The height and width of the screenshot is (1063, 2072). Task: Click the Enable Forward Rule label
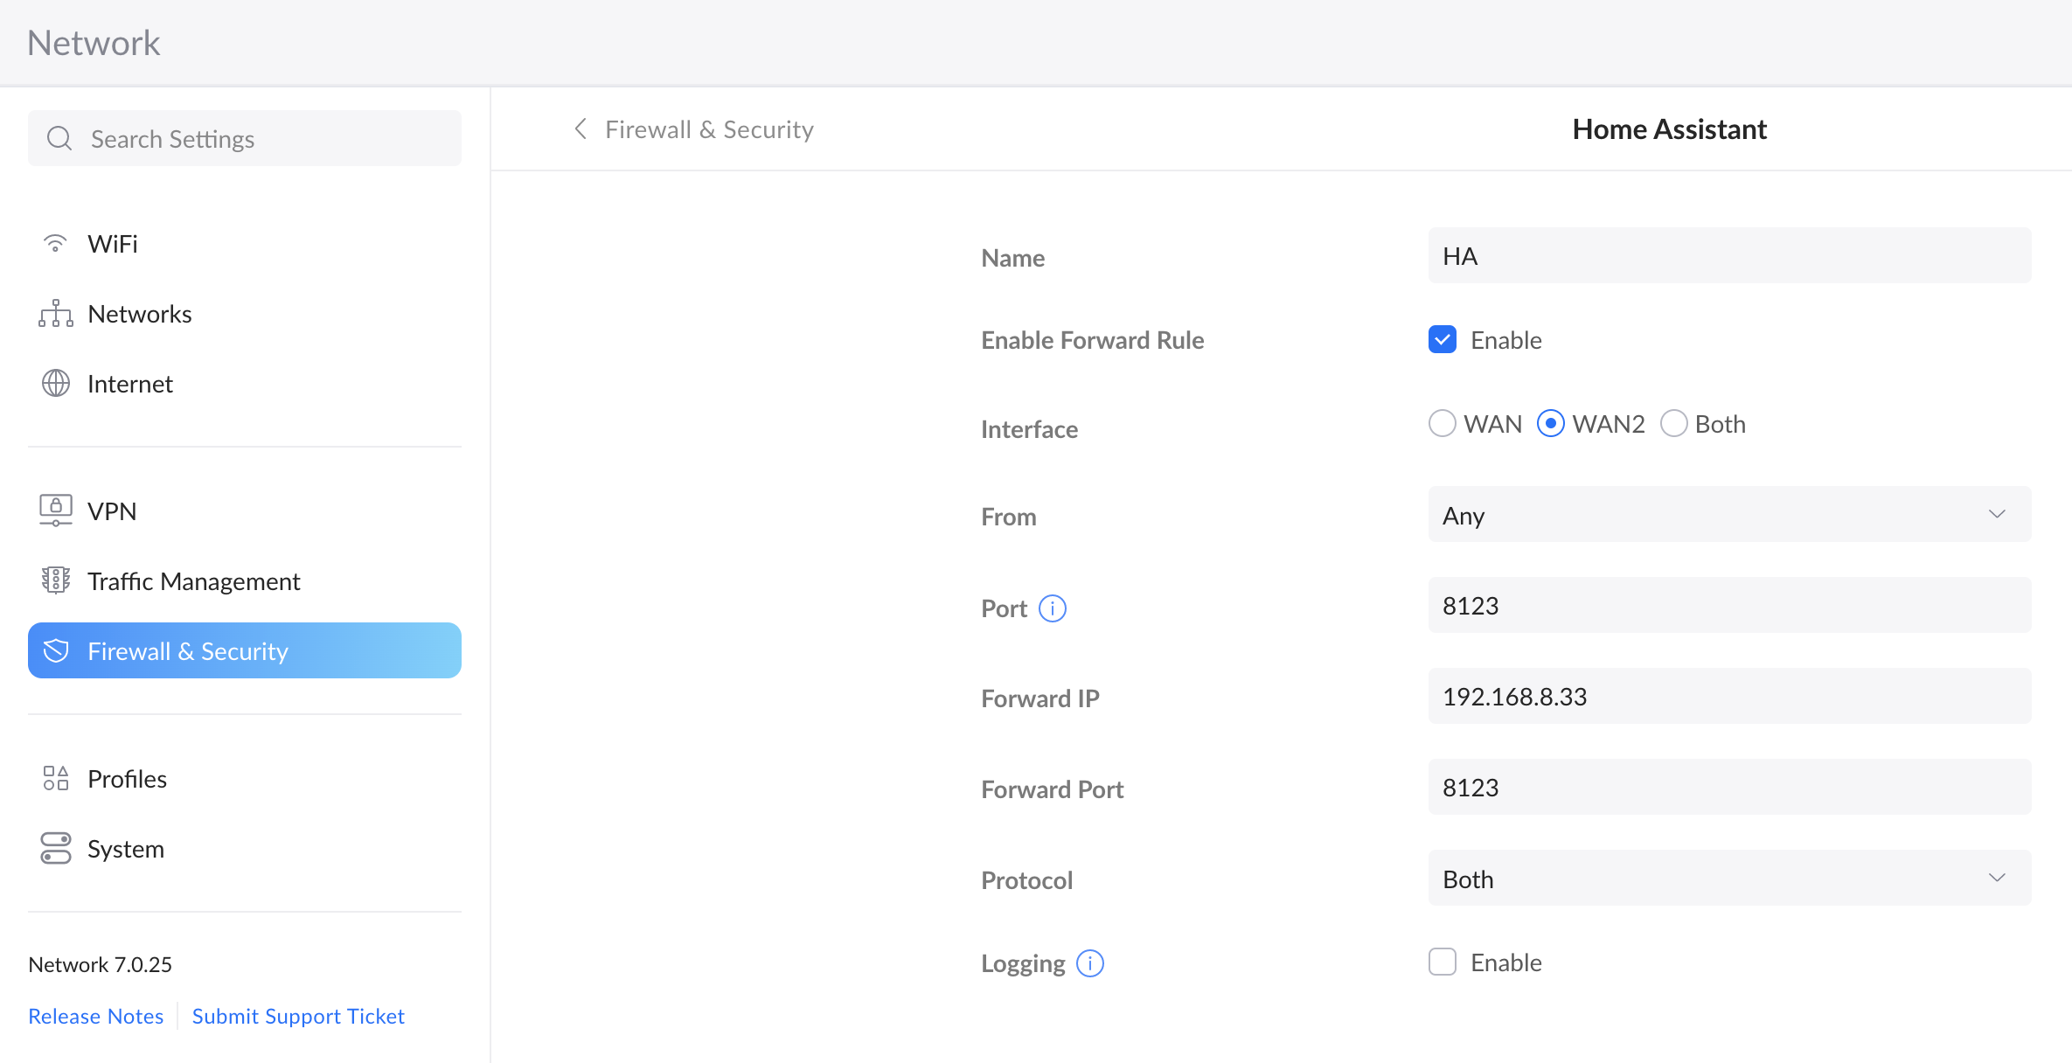[x=1092, y=340]
